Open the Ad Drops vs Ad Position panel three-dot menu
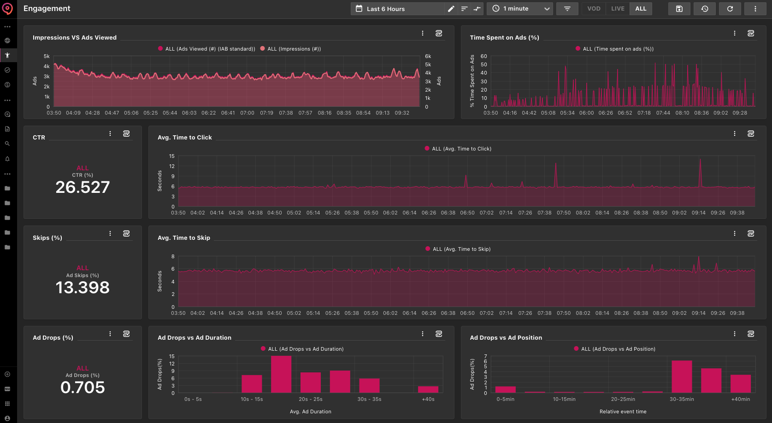The image size is (772, 423). pyautogui.click(x=735, y=334)
